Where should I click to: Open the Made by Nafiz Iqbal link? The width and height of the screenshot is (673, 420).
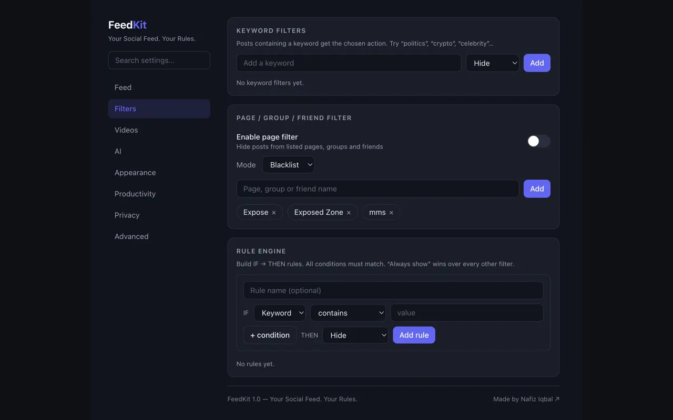point(526,399)
